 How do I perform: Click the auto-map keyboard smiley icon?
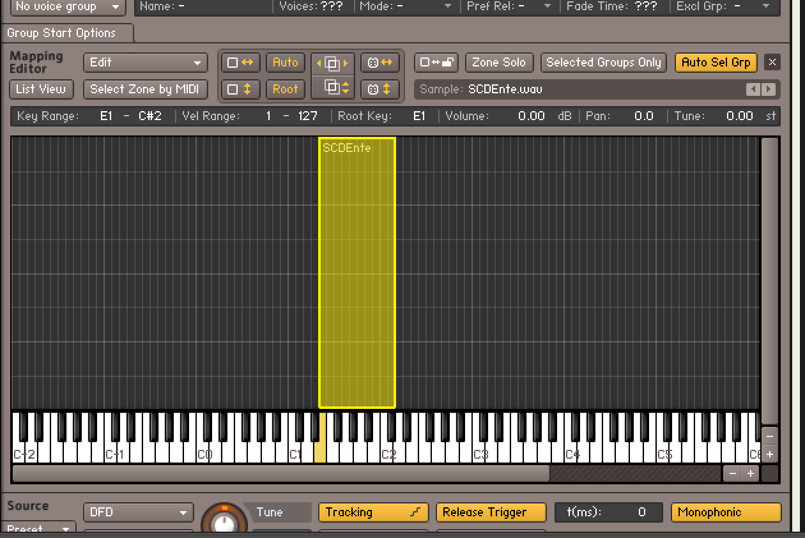click(379, 63)
